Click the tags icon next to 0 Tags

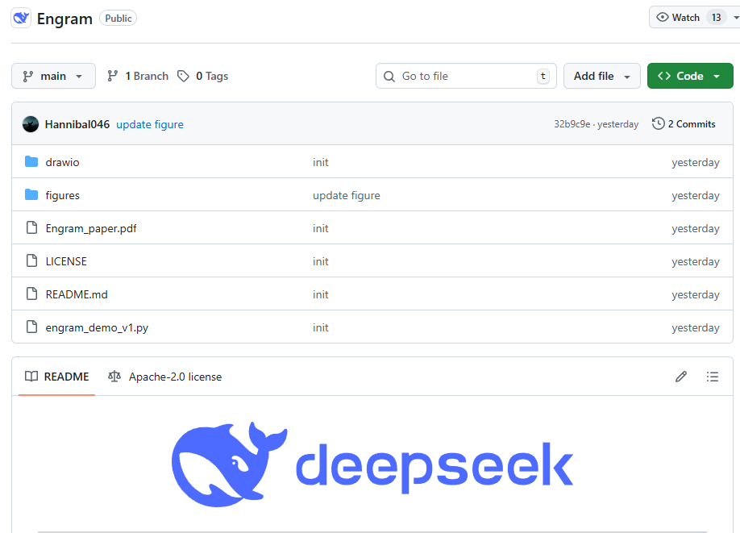183,75
